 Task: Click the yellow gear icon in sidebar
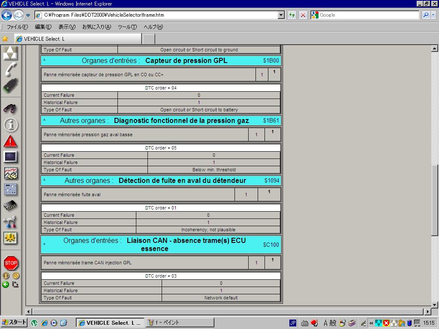pos(10,238)
